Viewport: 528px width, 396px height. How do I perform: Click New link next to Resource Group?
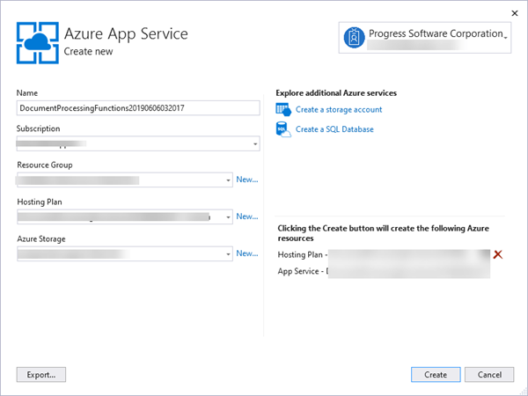tap(246, 180)
